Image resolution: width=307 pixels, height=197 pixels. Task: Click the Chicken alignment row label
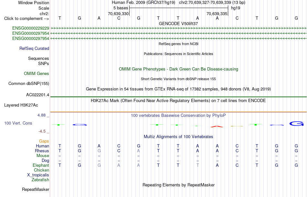[x=41, y=170]
